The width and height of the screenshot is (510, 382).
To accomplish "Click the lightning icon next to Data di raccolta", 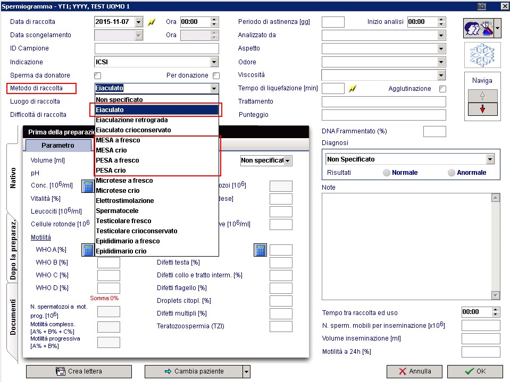I will pyautogui.click(x=151, y=22).
